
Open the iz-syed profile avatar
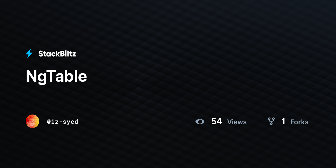point(32,121)
